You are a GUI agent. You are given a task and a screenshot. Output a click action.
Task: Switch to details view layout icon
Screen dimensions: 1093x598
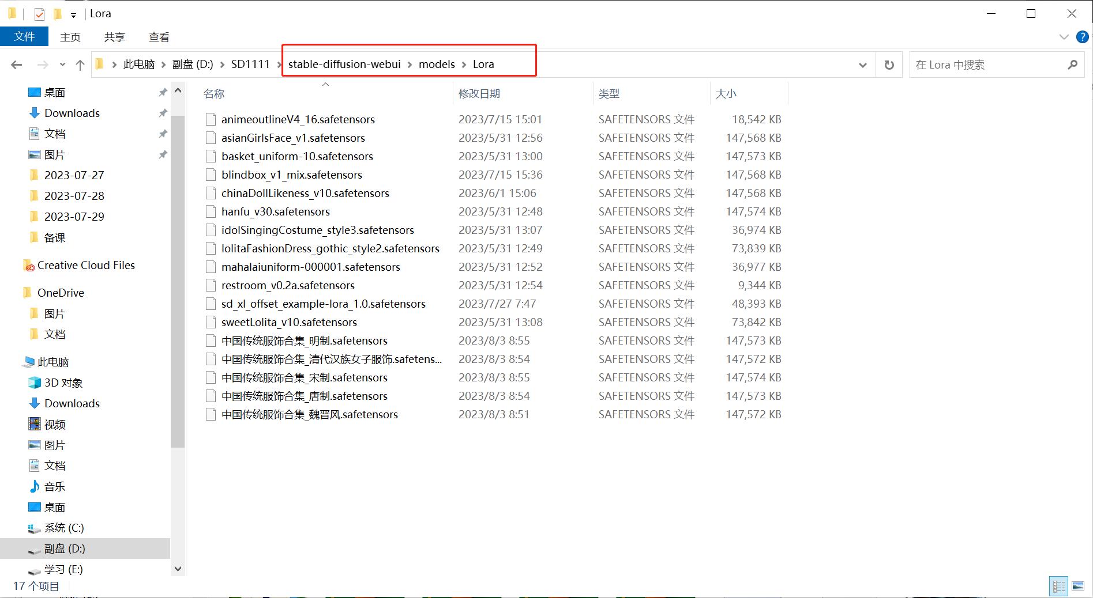tap(1059, 586)
